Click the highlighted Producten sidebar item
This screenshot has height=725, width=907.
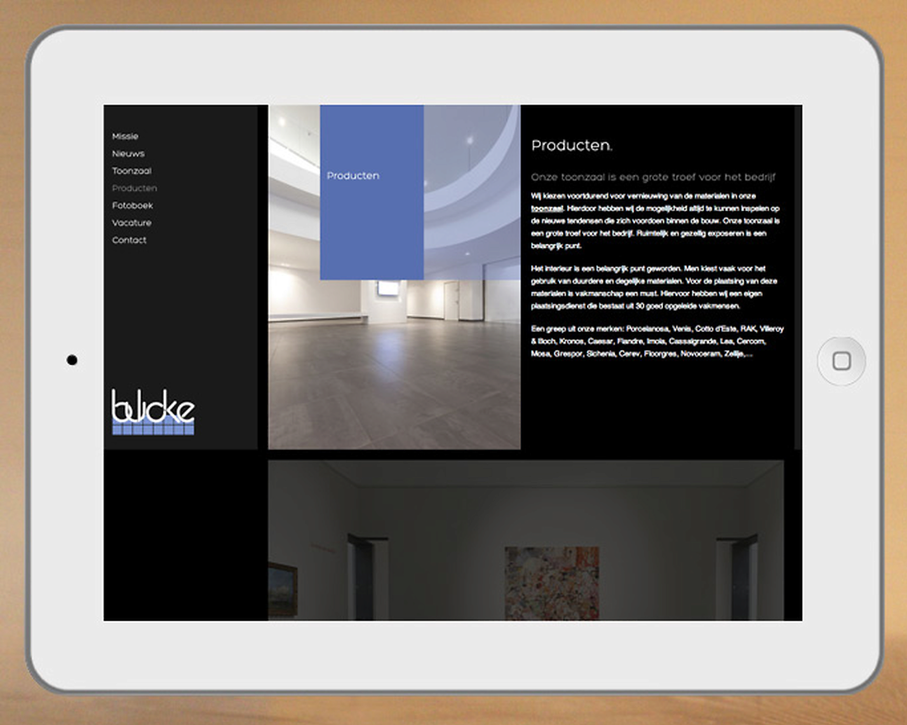click(134, 189)
